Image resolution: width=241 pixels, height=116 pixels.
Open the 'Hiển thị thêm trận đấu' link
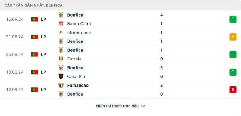coord(117,106)
